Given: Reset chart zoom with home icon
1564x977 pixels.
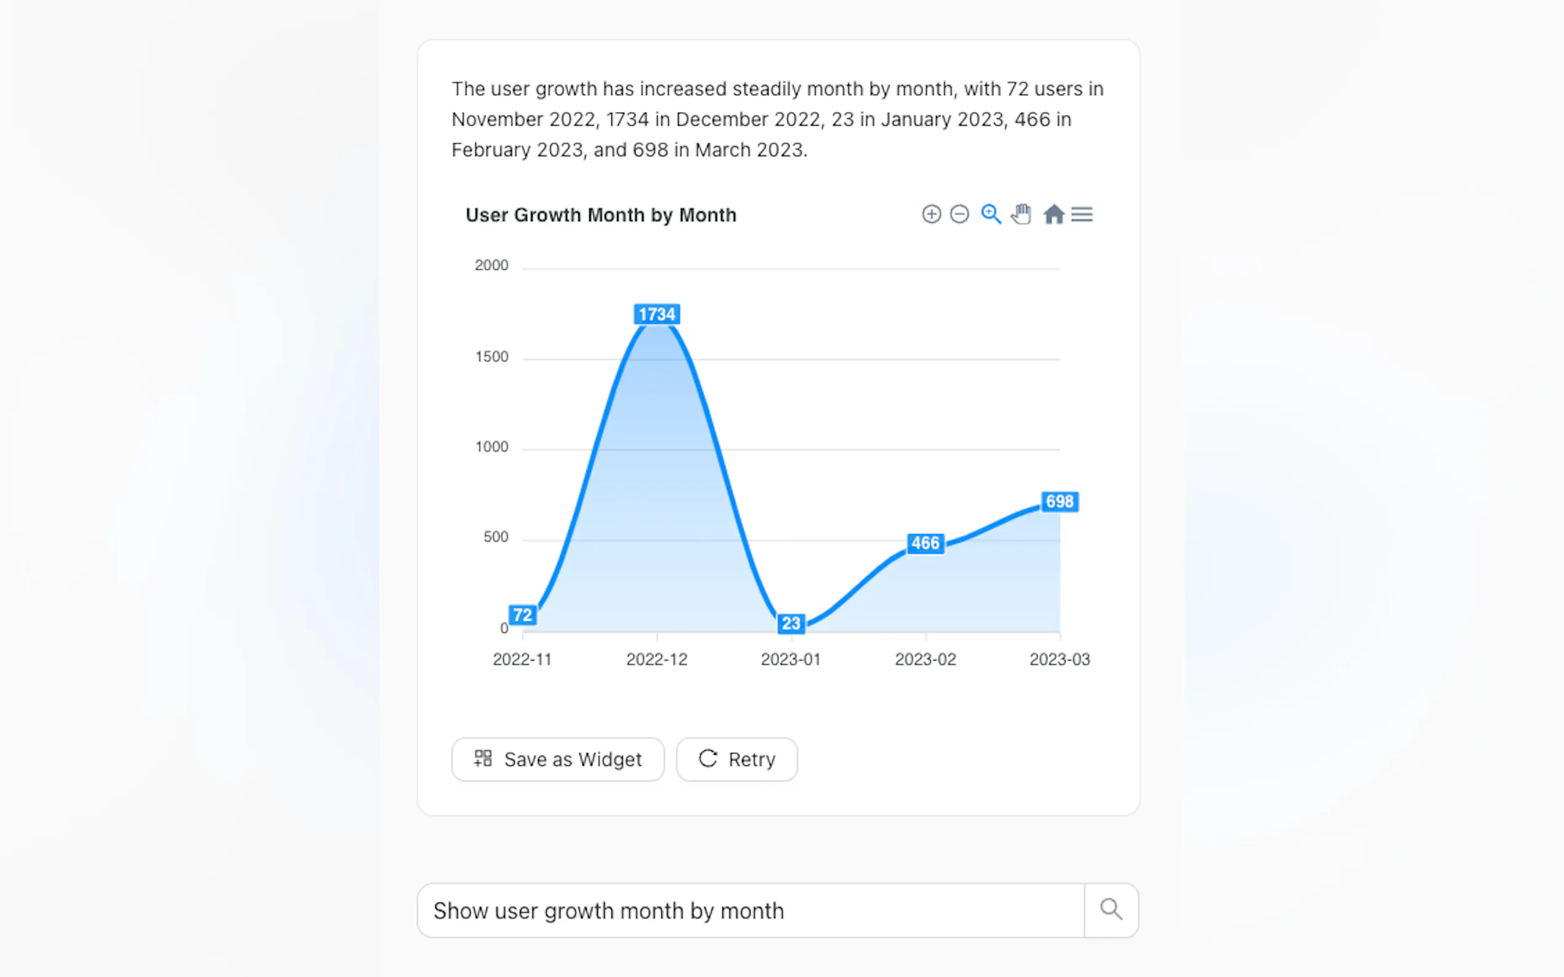Looking at the screenshot, I should click(x=1053, y=214).
